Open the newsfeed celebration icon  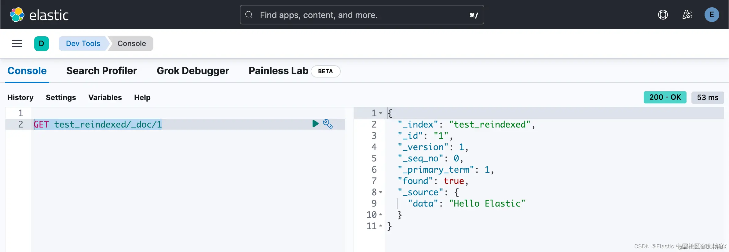687,15
